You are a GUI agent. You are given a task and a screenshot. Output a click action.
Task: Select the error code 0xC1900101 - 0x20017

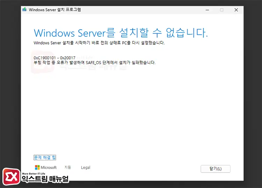[x=54, y=58]
